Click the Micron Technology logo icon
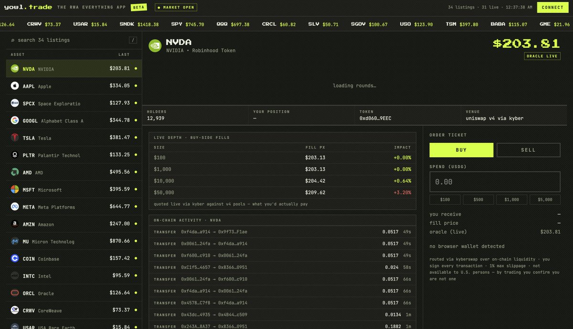 [14, 241]
